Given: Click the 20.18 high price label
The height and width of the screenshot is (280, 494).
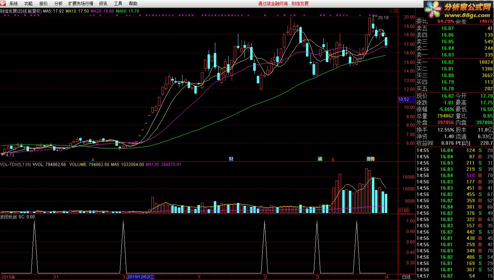Looking at the screenshot, I should tap(383, 17).
